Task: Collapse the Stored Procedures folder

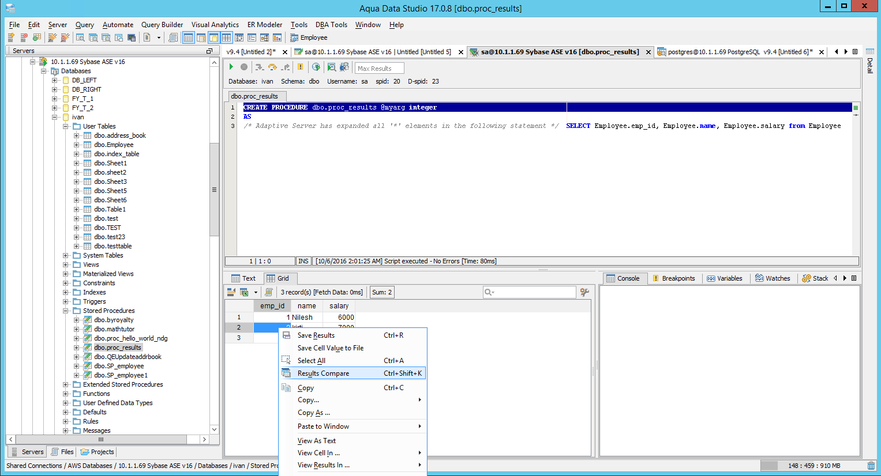Action: point(66,311)
